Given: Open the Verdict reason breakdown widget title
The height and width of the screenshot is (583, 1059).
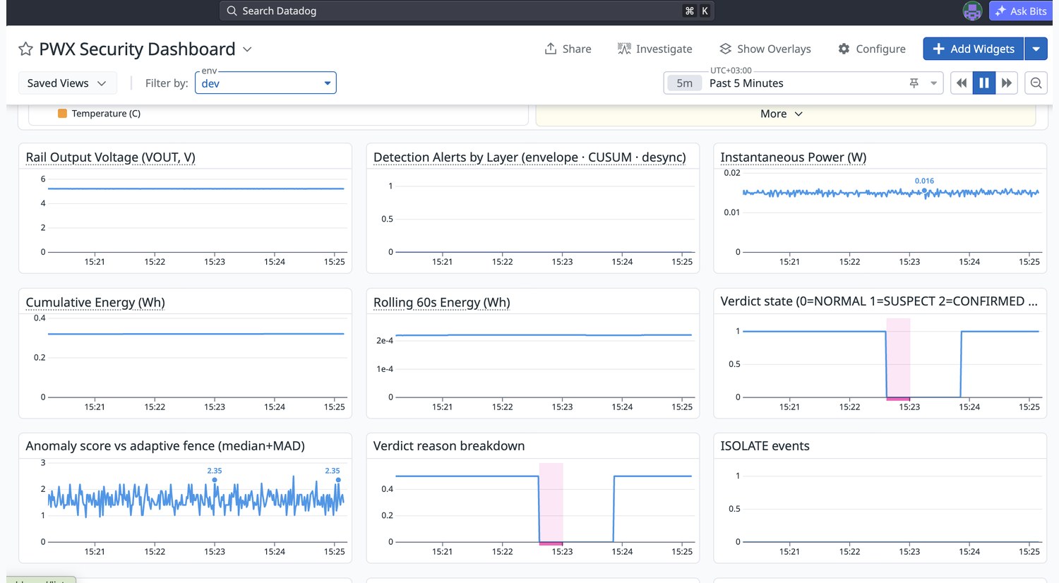Looking at the screenshot, I should (449, 446).
